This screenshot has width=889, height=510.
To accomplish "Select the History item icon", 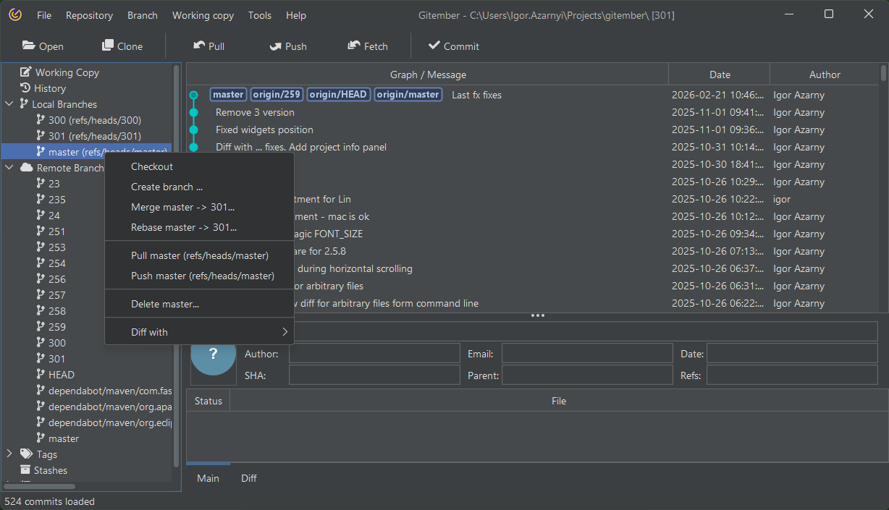I will coord(25,88).
